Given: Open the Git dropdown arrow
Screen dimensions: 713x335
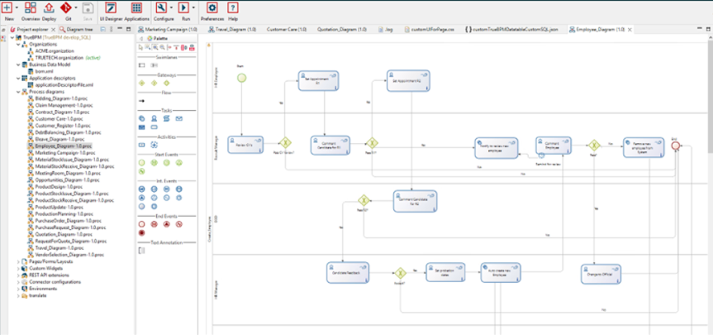Looking at the screenshot, I should 78,7.
